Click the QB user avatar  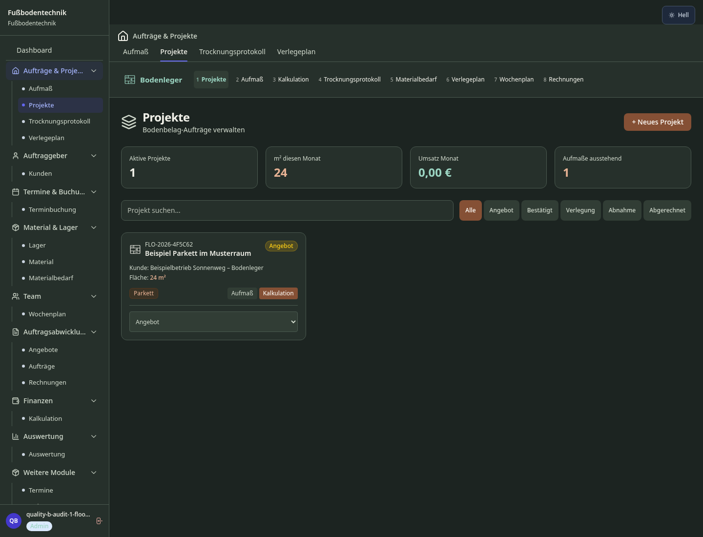[14, 521]
